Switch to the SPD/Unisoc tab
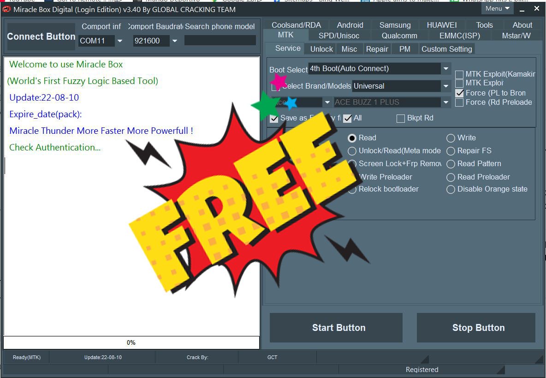 339,36
